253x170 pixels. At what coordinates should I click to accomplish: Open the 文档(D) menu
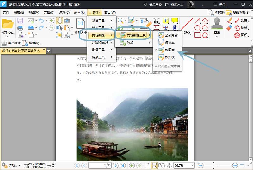49,12
